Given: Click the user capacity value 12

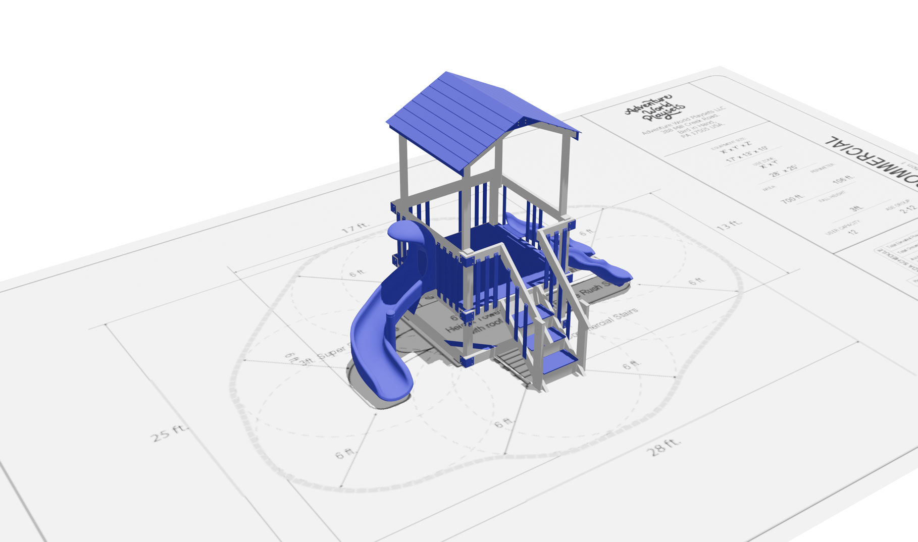Looking at the screenshot, I should [x=853, y=232].
